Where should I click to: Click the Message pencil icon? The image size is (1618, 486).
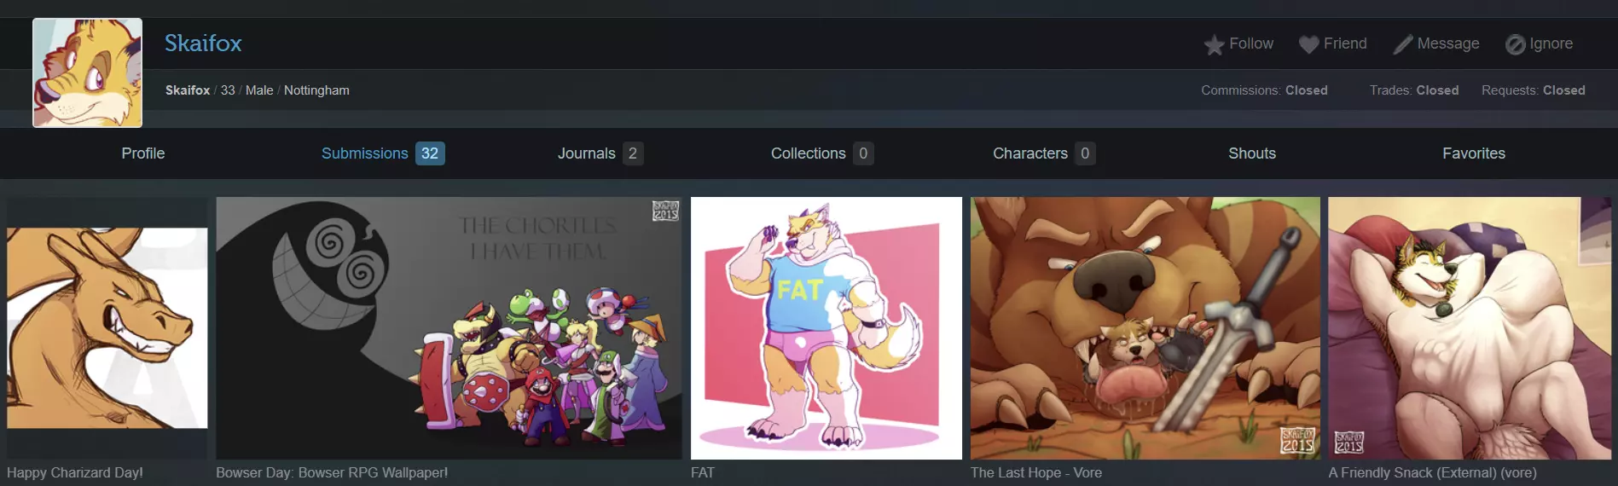(1402, 44)
